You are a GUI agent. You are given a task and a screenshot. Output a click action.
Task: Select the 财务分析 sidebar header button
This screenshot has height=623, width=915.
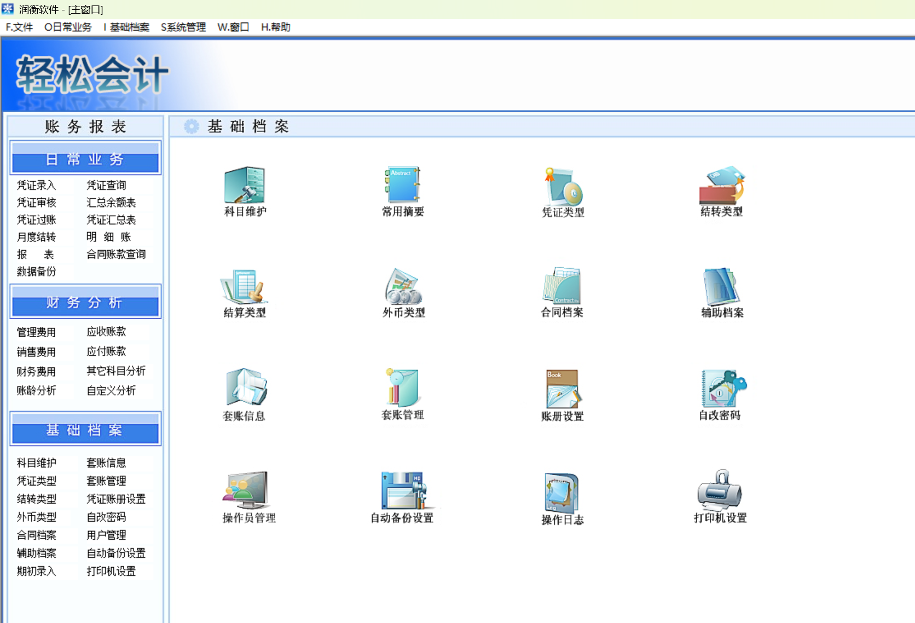tap(85, 302)
